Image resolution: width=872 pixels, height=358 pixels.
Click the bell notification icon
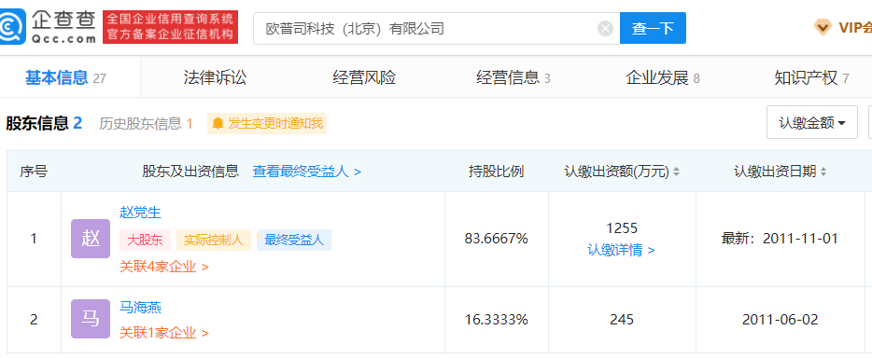[218, 123]
